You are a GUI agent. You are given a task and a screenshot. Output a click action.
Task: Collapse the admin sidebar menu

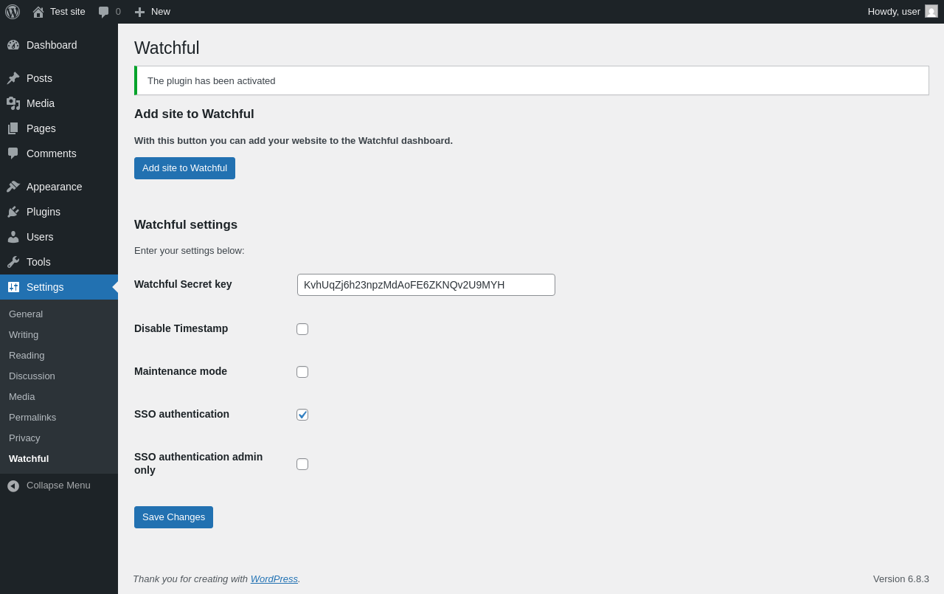(x=49, y=486)
